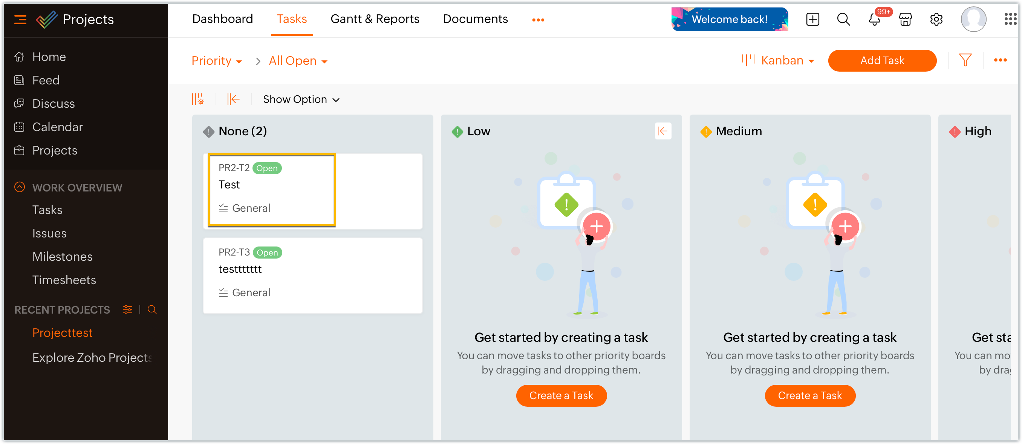Select the Tasks tab

(292, 19)
